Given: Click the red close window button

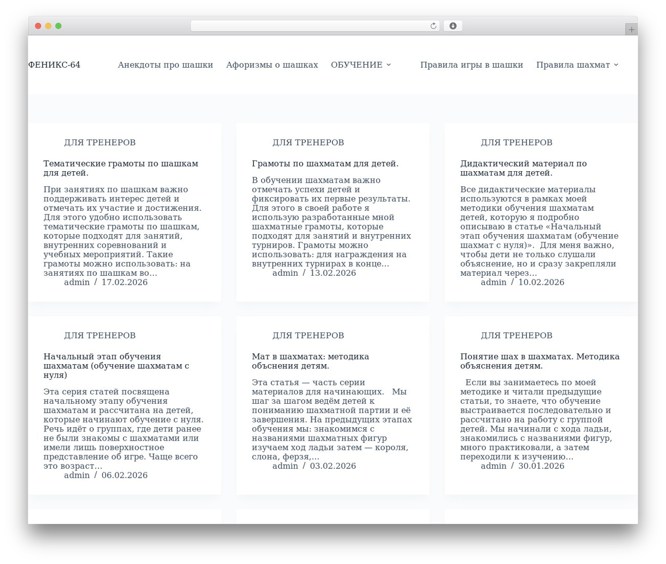Looking at the screenshot, I should 38,26.
